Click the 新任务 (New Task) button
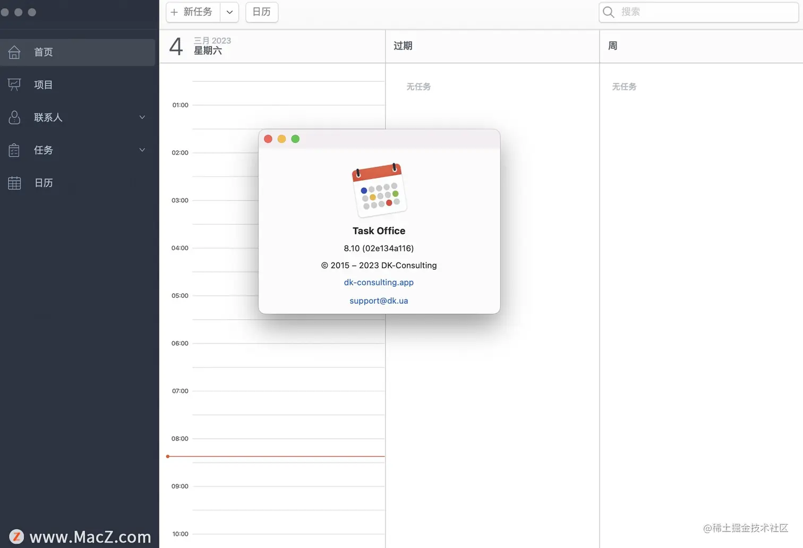803x548 pixels. (x=193, y=12)
